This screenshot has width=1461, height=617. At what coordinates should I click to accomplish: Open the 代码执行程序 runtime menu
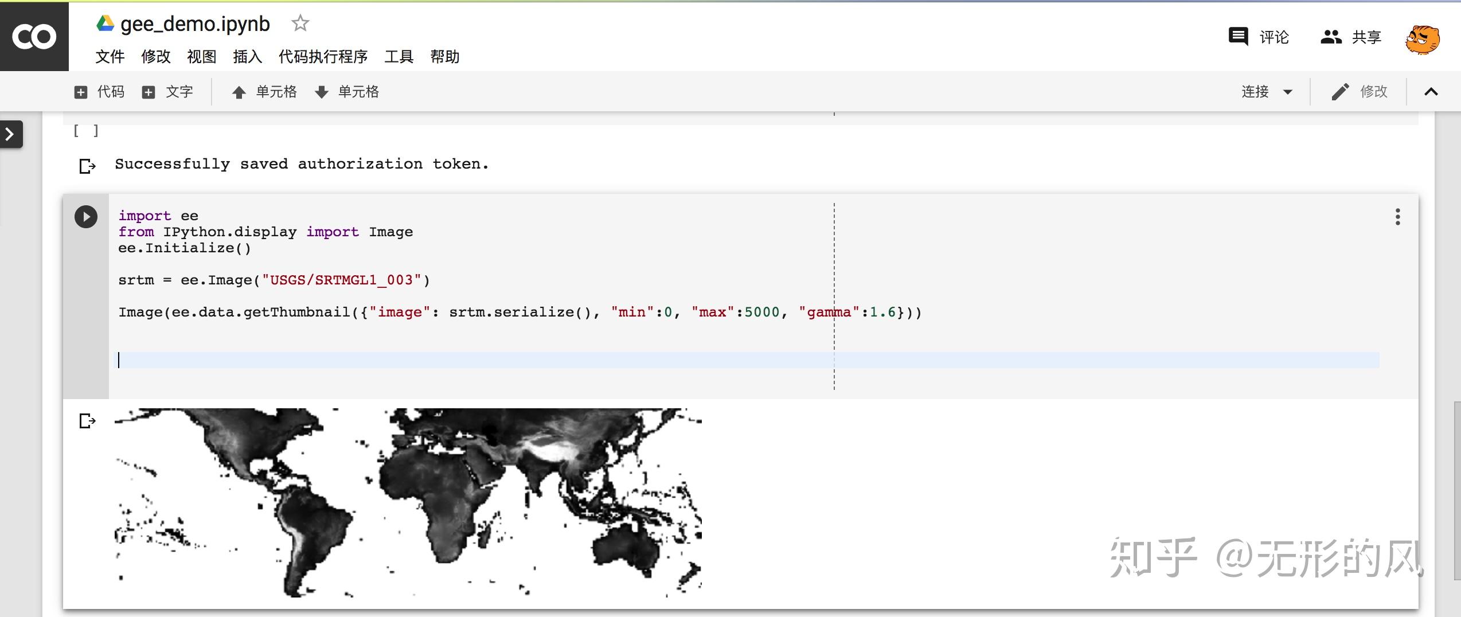coord(323,57)
